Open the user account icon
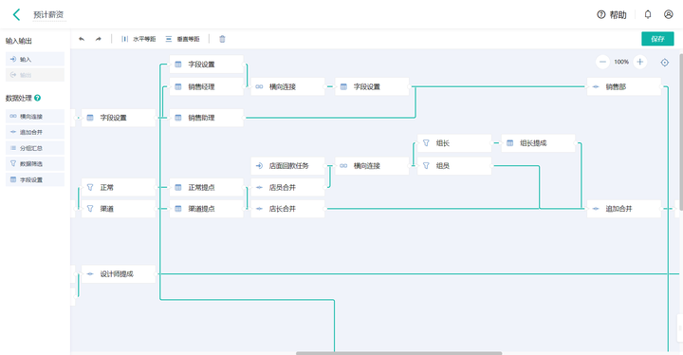Screen dimensions: 683x355 click(668, 14)
